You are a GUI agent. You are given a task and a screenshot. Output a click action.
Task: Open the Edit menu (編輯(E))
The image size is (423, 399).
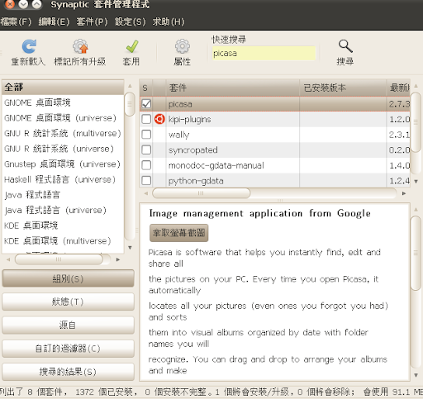coord(54,21)
